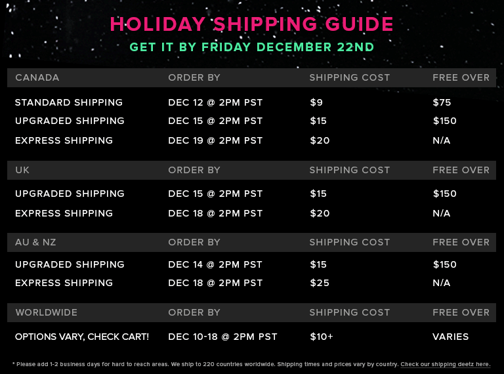Select the $25 express shipping cost
This screenshot has height=374, width=504.
320,283
